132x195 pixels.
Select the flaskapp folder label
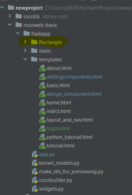click(x=41, y=34)
